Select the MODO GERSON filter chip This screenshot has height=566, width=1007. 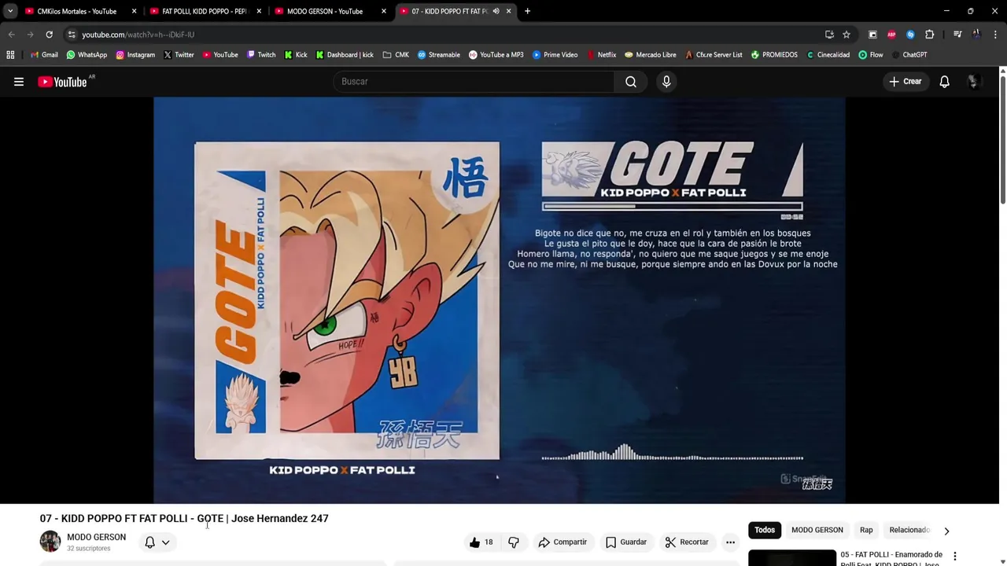pyautogui.click(x=817, y=530)
